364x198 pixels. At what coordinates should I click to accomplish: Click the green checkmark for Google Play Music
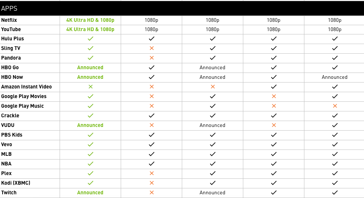click(90, 106)
